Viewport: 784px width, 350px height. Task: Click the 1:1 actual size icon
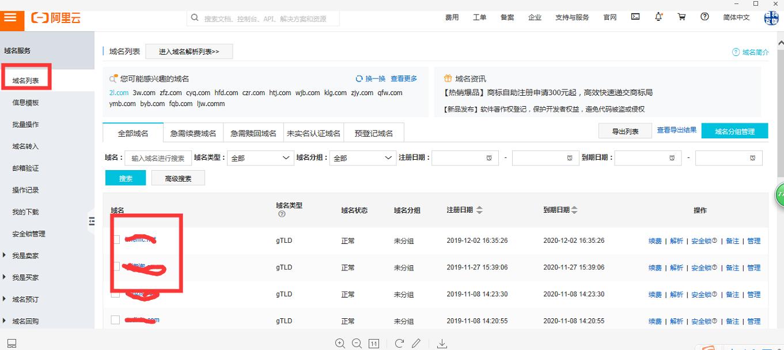coord(373,344)
